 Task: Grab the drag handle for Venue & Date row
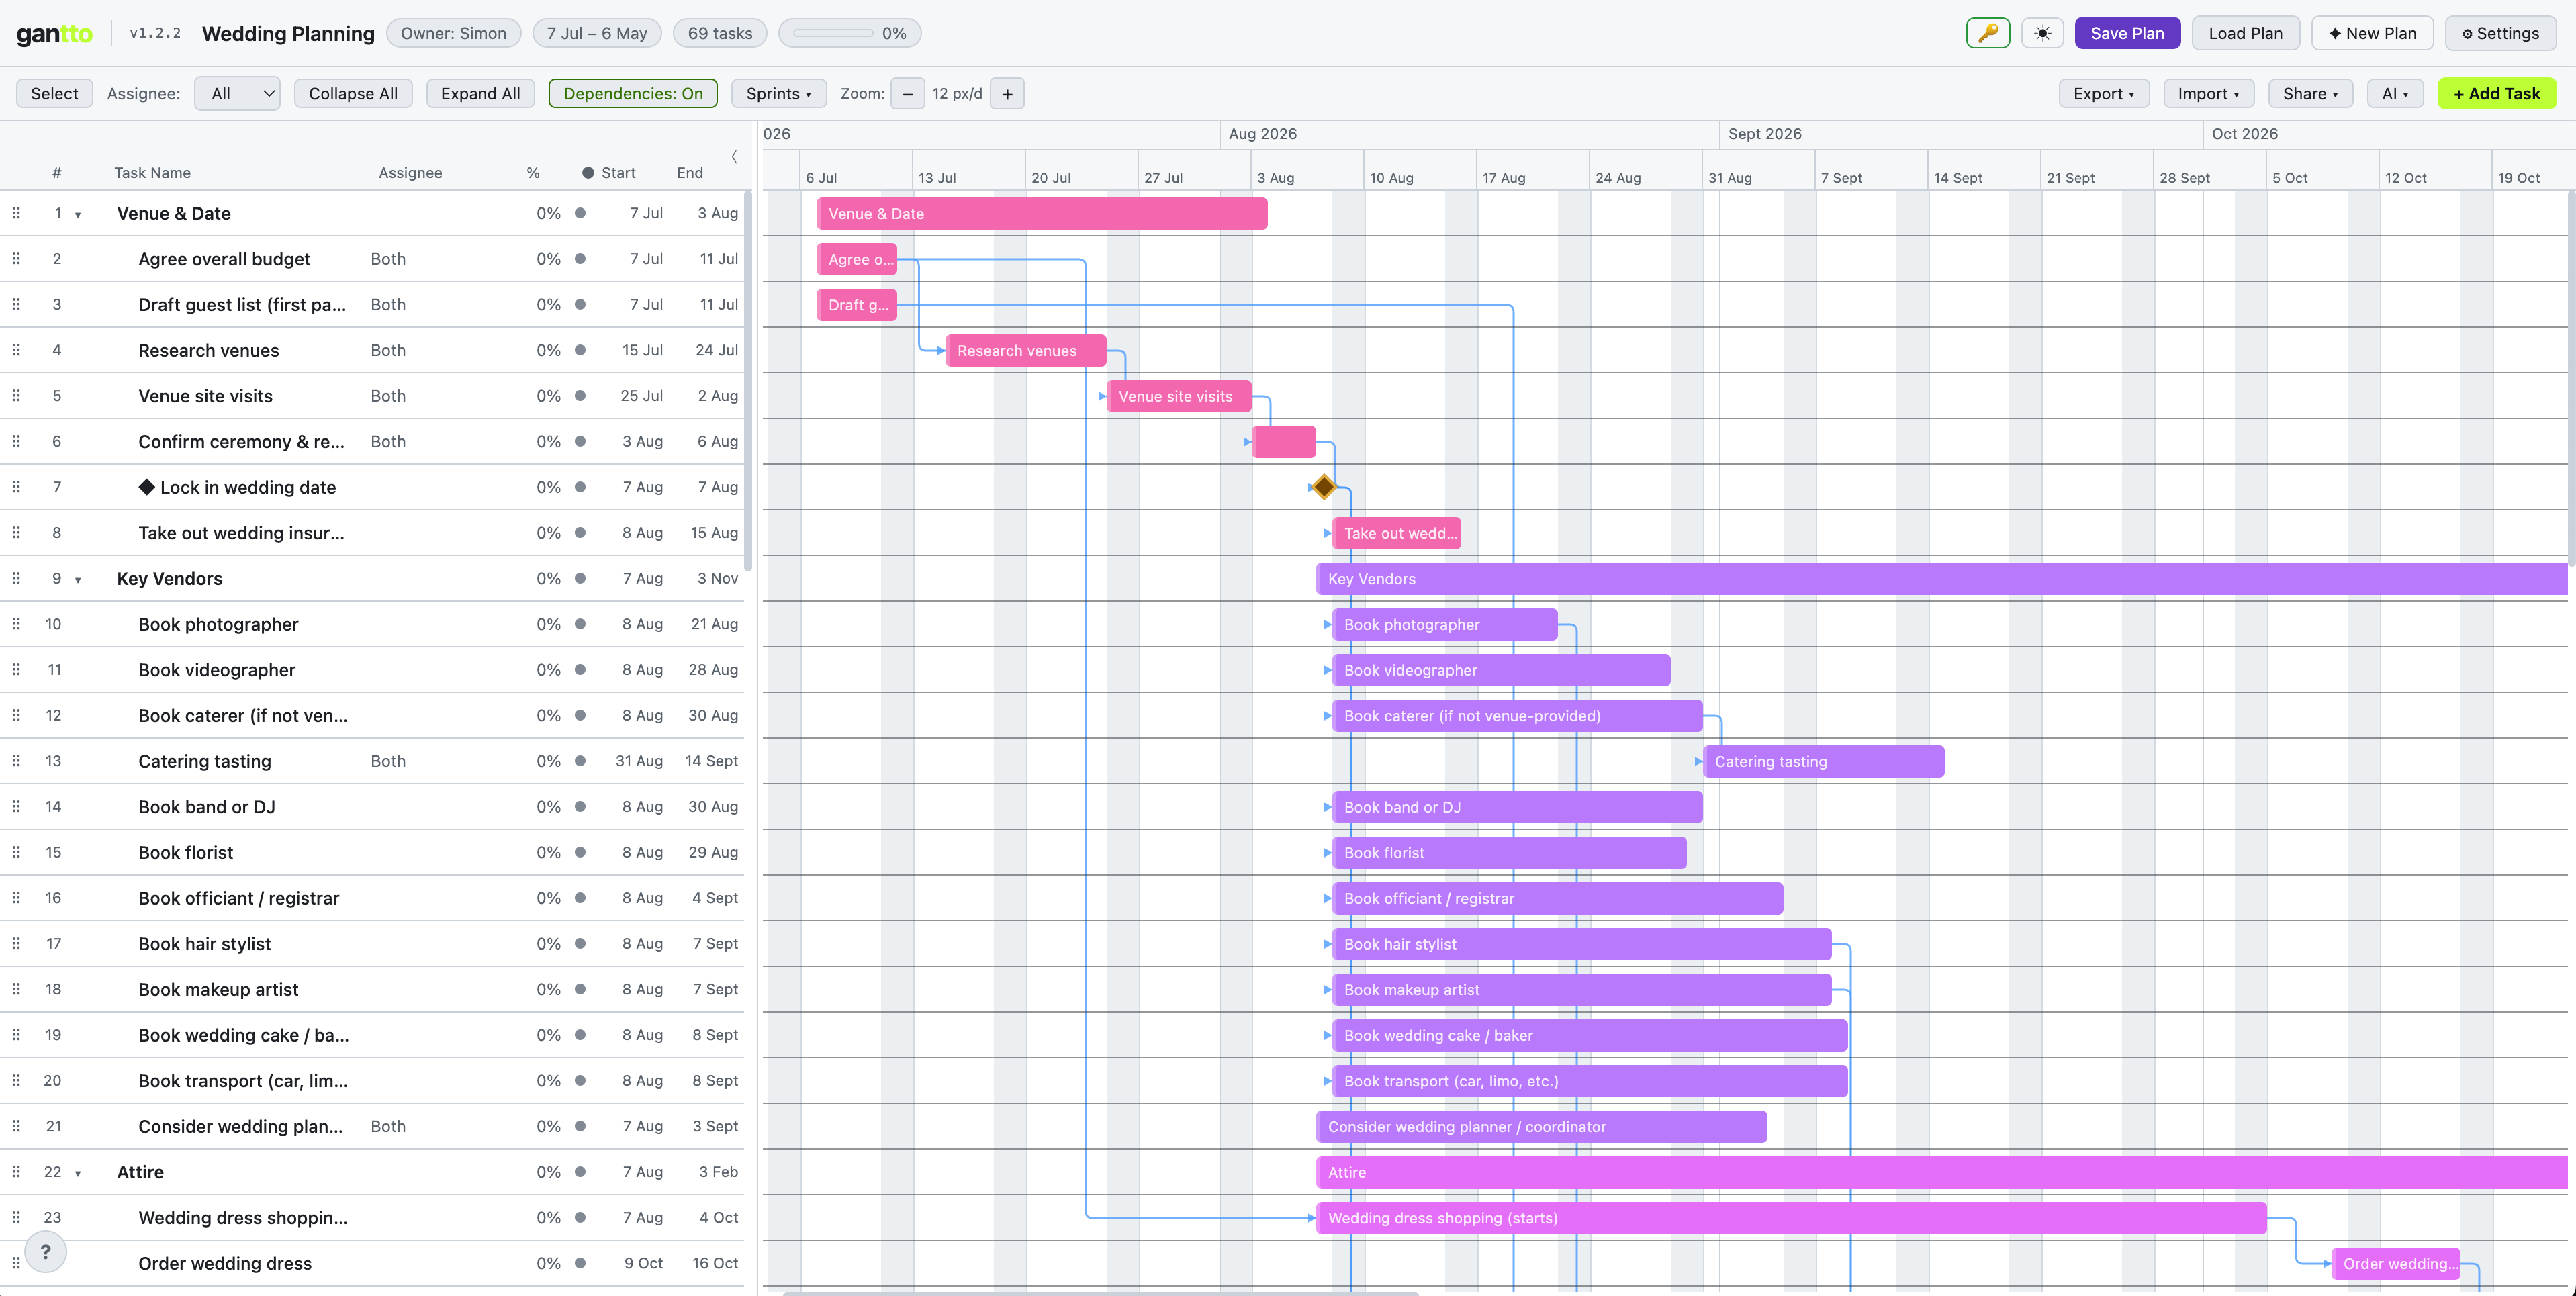(16, 213)
